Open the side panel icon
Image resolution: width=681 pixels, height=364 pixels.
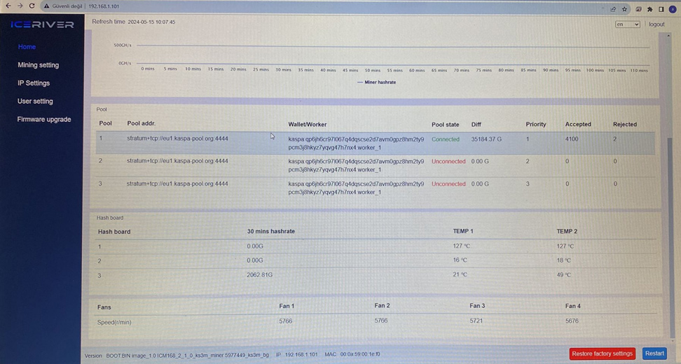pyautogui.click(x=661, y=9)
